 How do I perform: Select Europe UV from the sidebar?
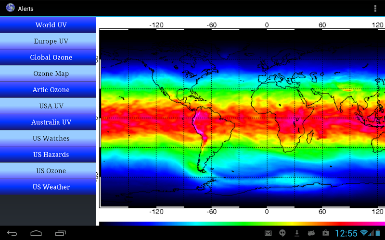[48, 41]
